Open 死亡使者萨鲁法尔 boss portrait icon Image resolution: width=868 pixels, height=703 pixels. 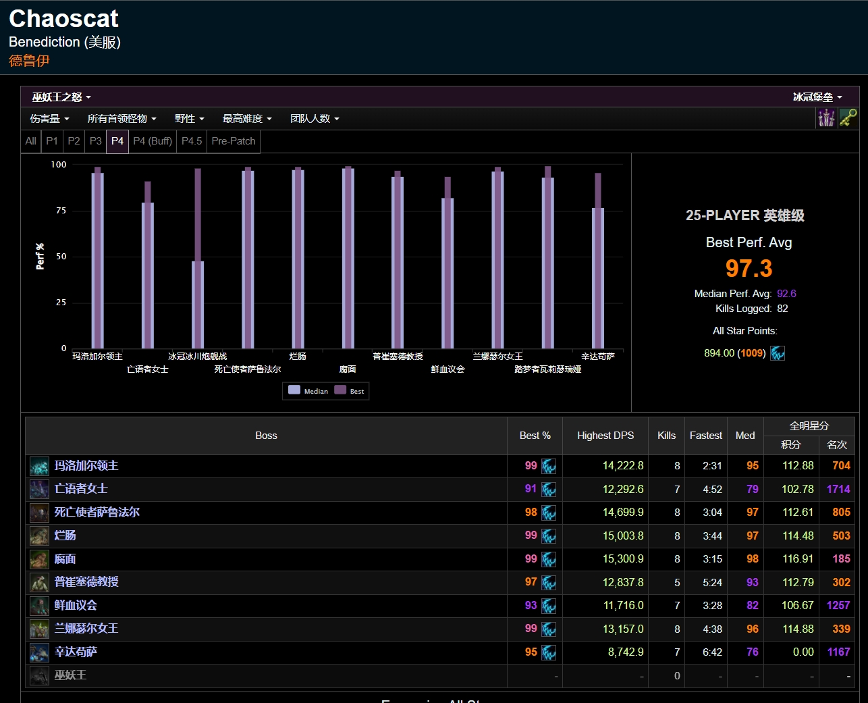39,513
